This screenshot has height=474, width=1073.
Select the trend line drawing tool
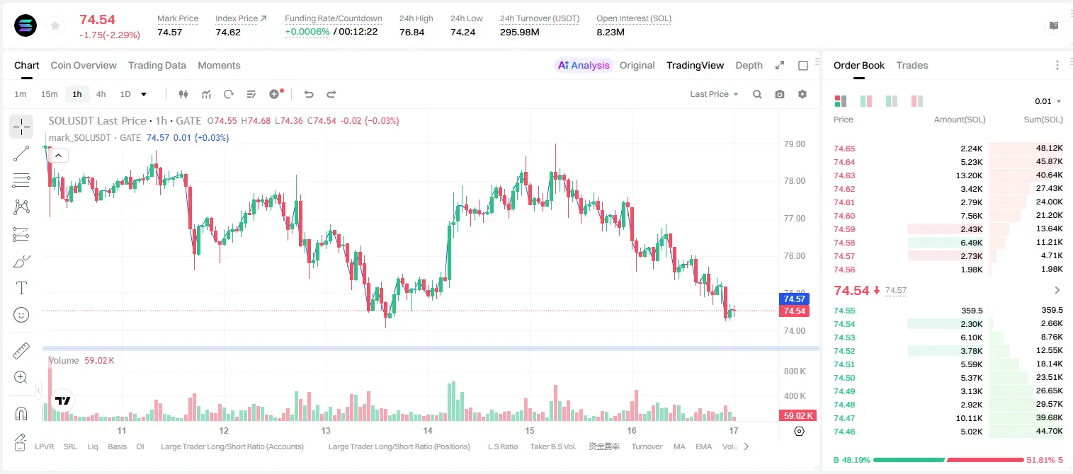[x=21, y=154]
